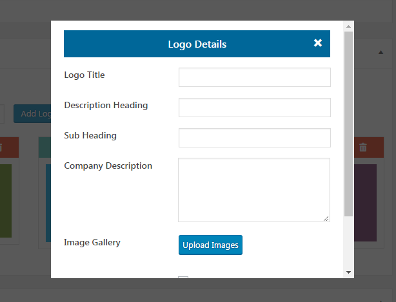Click the Sub Heading label
This screenshot has height=302, width=396.
pyautogui.click(x=90, y=135)
